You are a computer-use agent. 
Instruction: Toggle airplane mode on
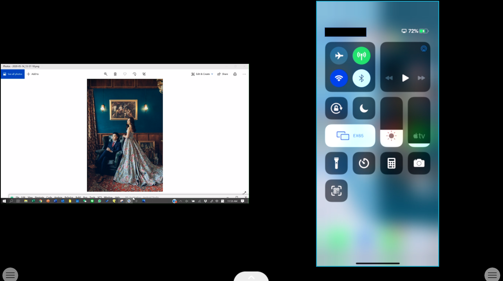tap(339, 56)
